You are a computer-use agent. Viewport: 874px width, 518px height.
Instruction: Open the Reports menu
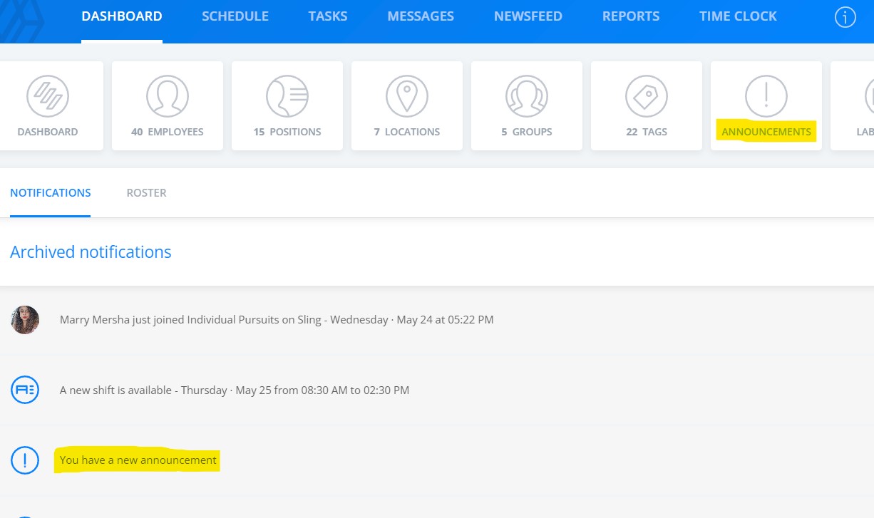click(x=631, y=16)
